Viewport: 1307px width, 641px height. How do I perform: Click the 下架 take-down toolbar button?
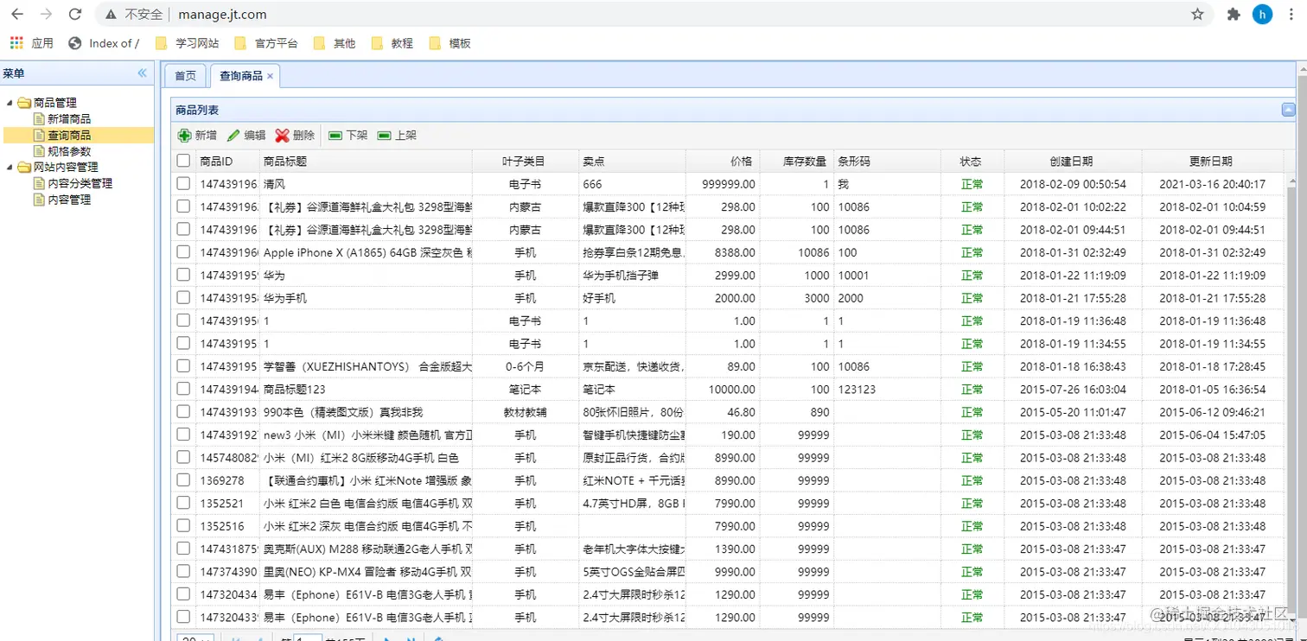pos(347,136)
